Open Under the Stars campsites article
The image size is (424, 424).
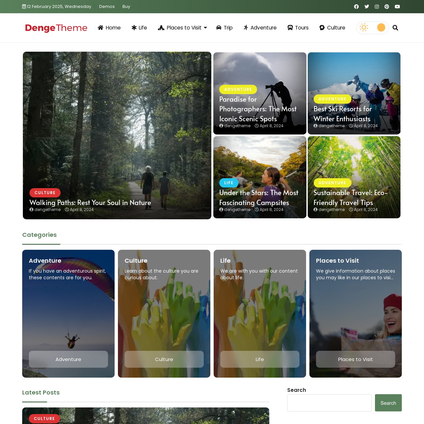point(259,198)
